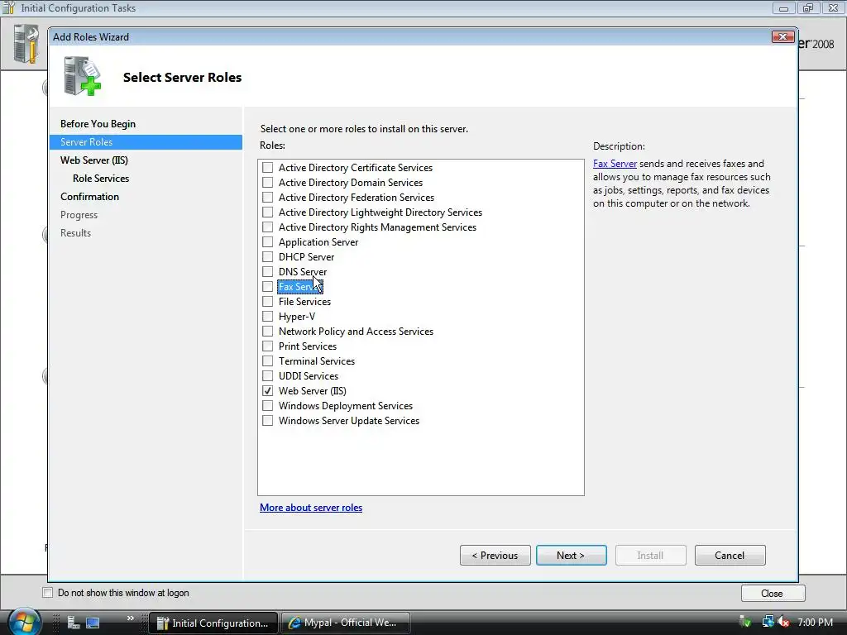Select Windows Server Update Services label

(x=349, y=421)
